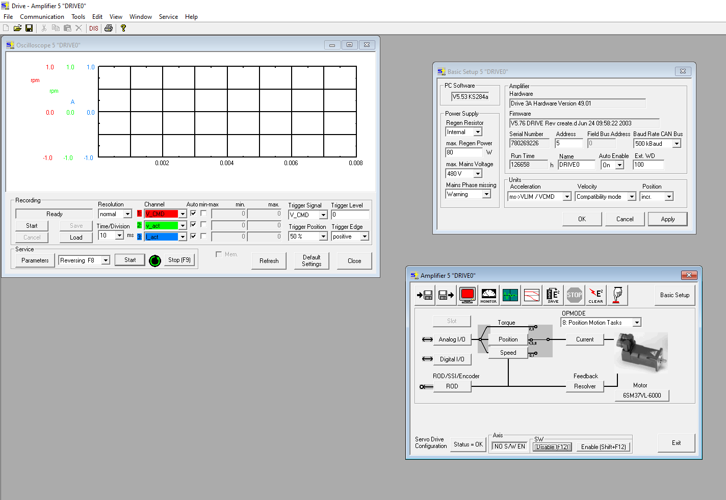Open the Trigger Edge dropdown
This screenshot has height=500, width=726.
[364, 236]
